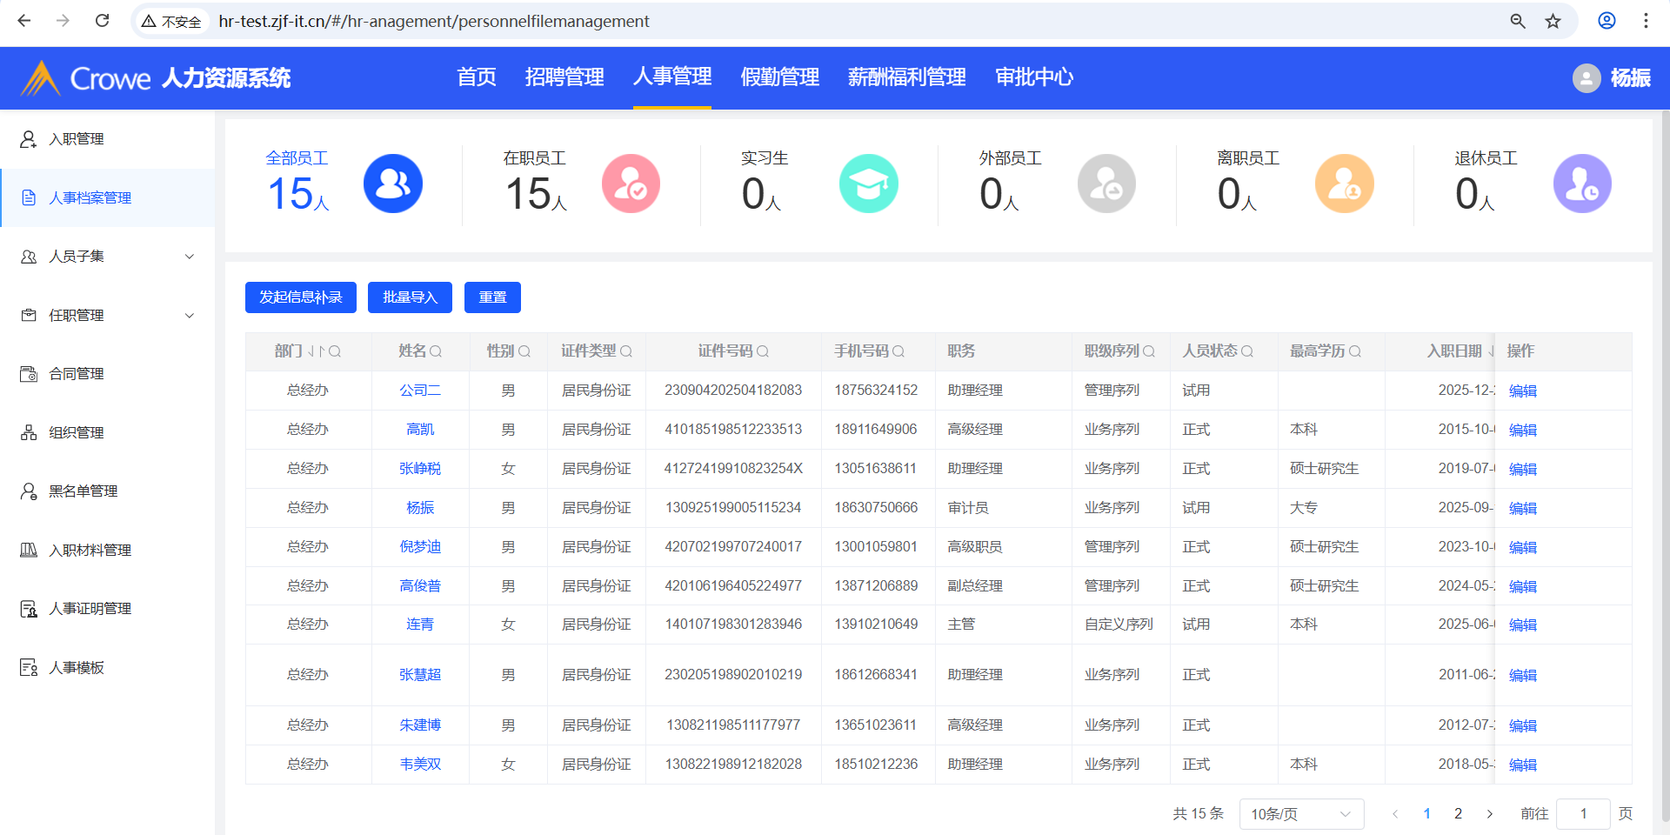This screenshot has height=835, width=1670.
Task: Click the 实习生 graduation cap icon
Action: [868, 184]
